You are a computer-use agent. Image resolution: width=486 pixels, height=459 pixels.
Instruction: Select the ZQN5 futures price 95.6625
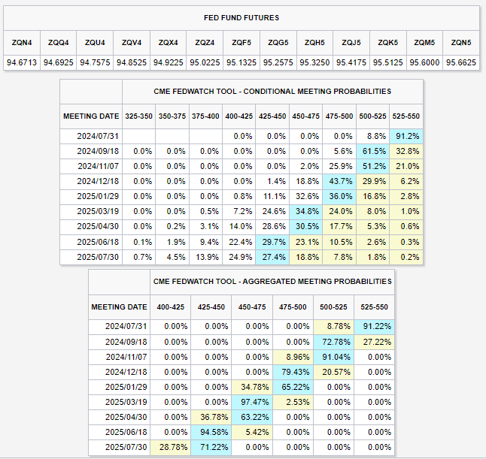coord(461,62)
